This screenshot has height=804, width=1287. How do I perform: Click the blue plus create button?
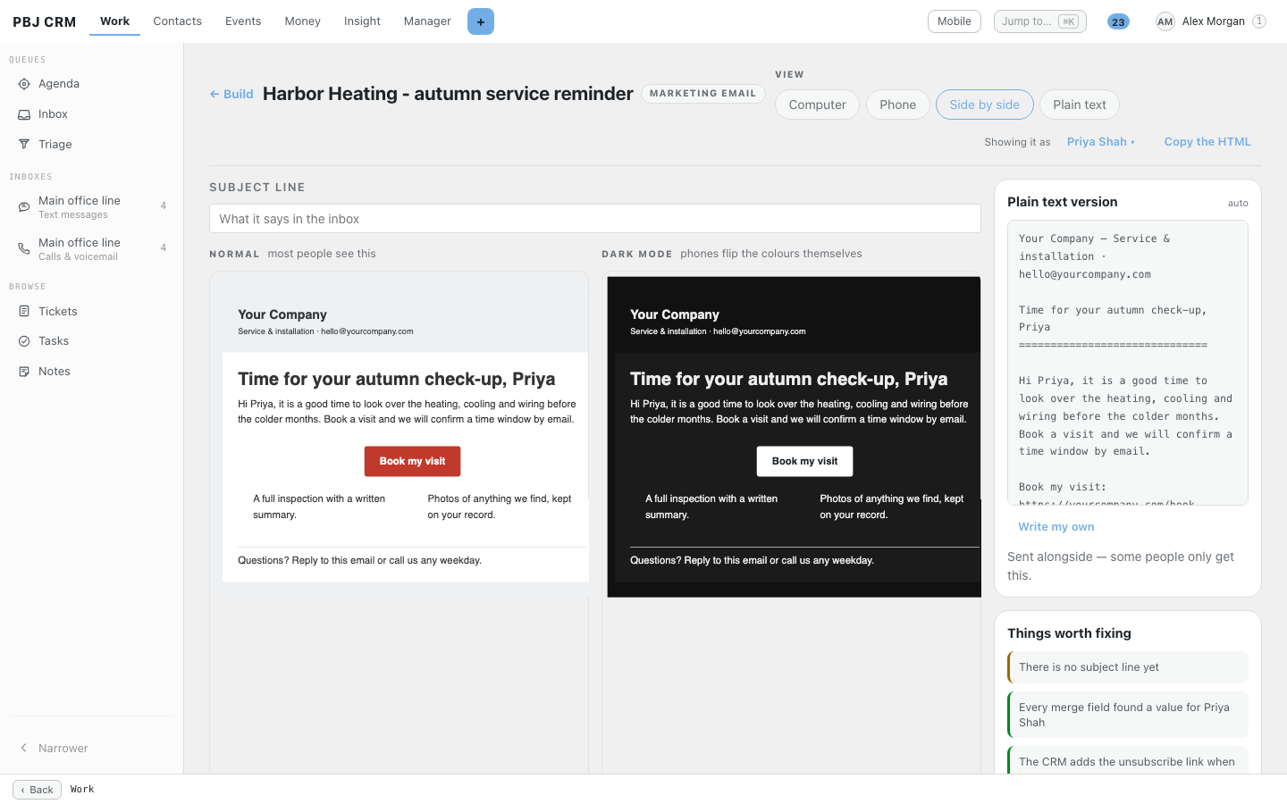[x=481, y=21]
